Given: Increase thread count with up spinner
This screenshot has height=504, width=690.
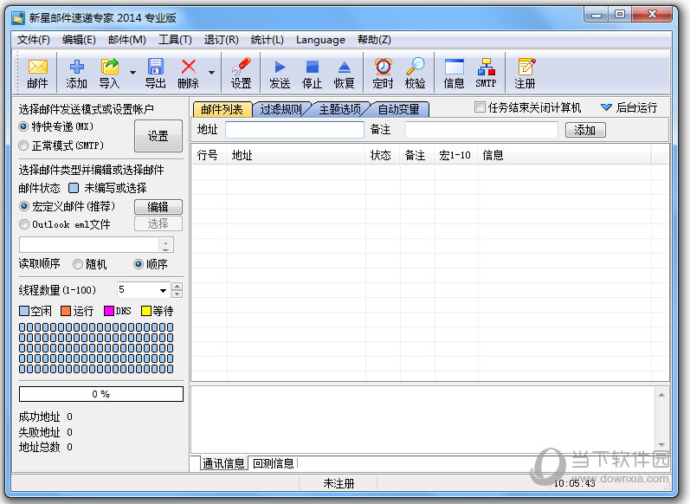Looking at the screenshot, I should pyautogui.click(x=177, y=286).
